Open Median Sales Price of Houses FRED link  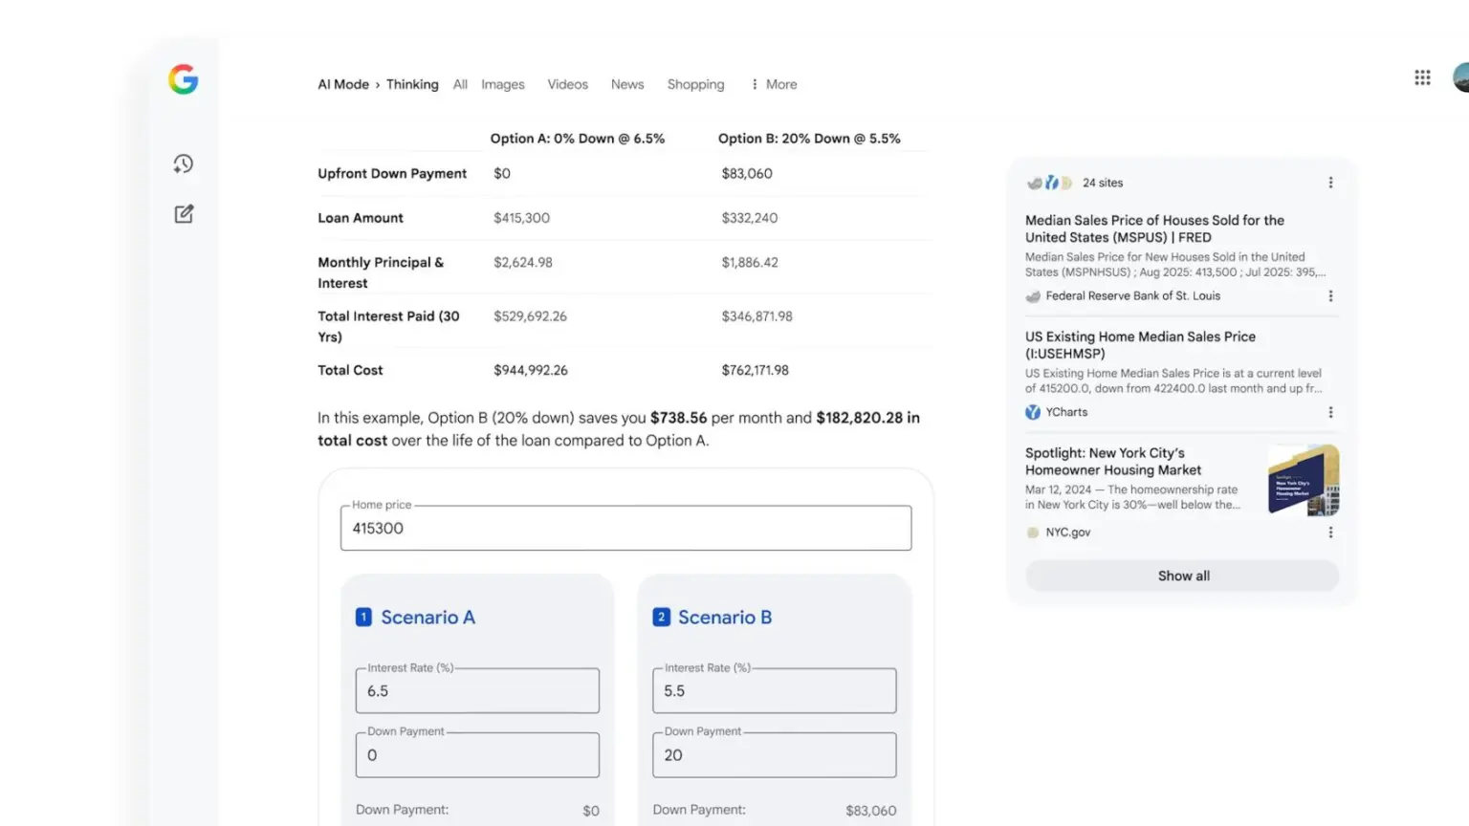click(x=1154, y=228)
